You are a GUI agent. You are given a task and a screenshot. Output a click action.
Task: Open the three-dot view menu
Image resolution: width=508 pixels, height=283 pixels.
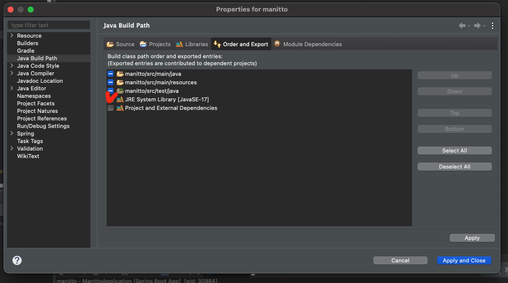(492, 26)
